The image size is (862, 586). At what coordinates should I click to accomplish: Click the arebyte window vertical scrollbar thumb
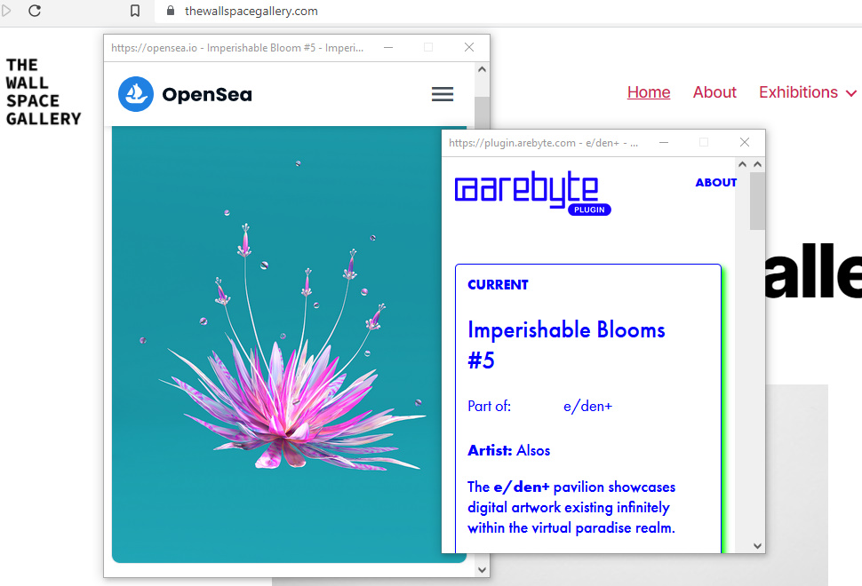757,201
